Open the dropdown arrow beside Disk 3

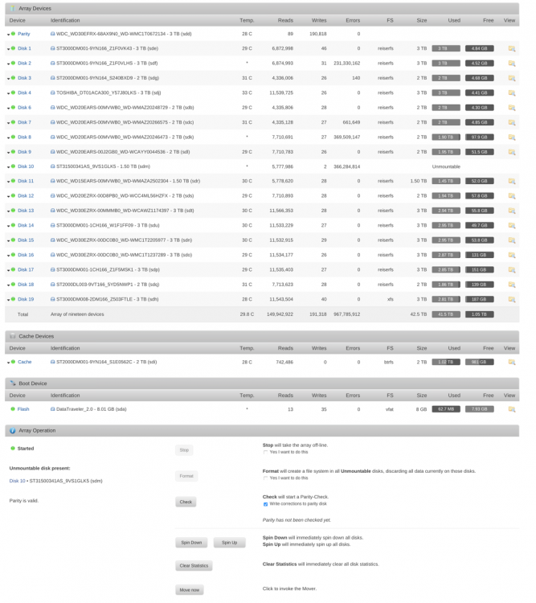click(x=9, y=79)
